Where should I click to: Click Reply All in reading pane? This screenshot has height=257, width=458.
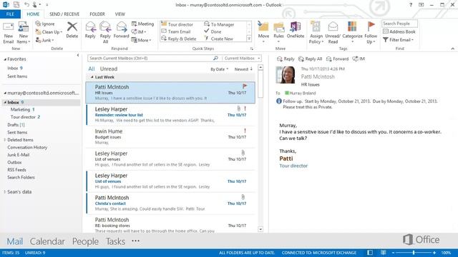coord(310,59)
